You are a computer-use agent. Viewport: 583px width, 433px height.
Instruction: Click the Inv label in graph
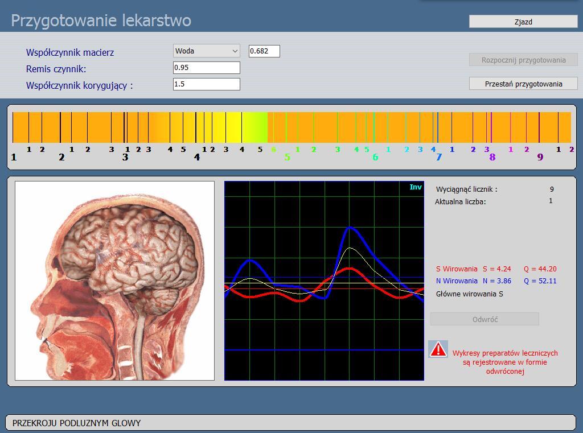click(x=415, y=187)
